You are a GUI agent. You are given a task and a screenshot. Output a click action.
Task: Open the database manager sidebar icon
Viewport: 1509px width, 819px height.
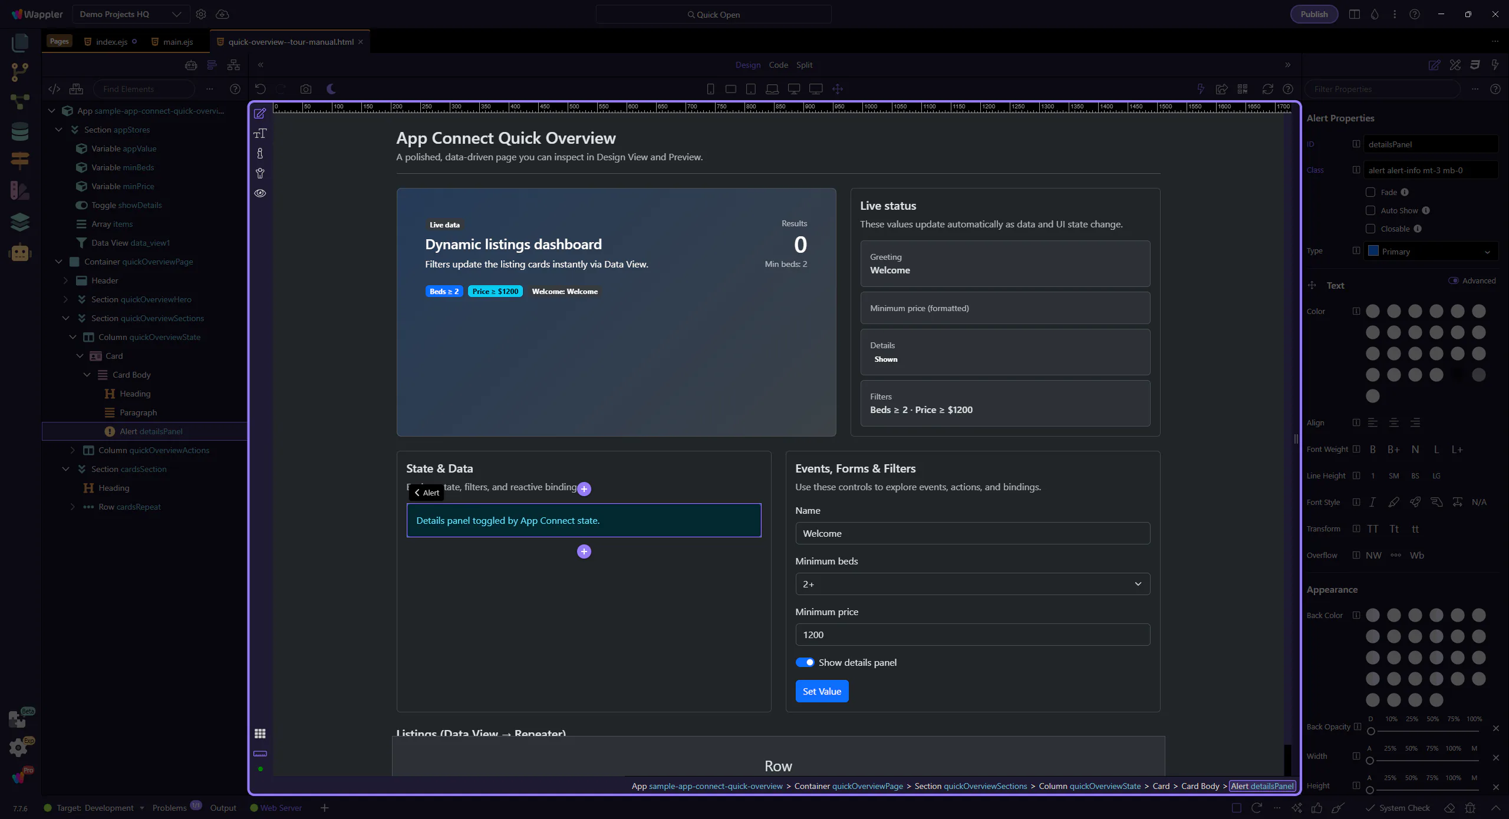(x=20, y=131)
